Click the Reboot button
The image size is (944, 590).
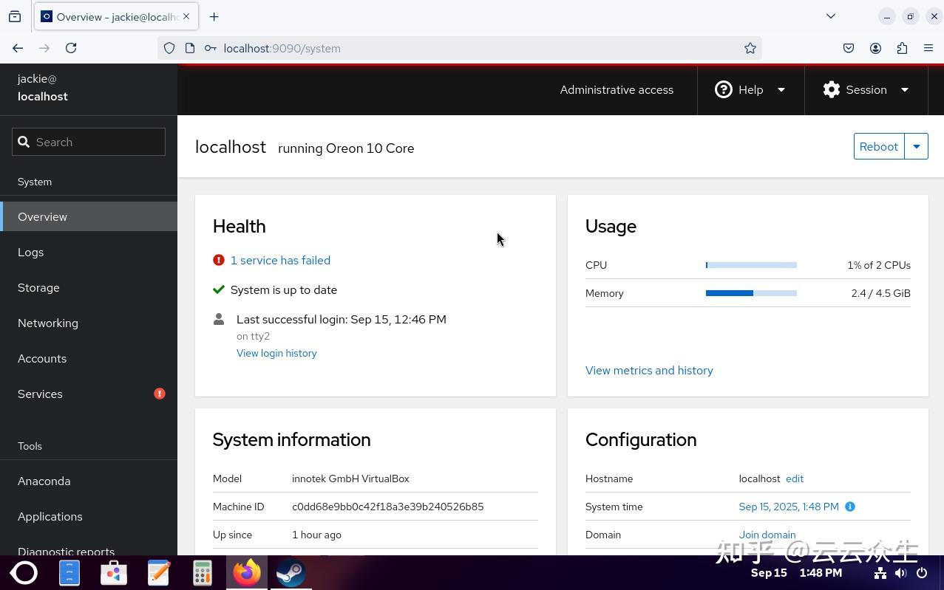pos(879,146)
